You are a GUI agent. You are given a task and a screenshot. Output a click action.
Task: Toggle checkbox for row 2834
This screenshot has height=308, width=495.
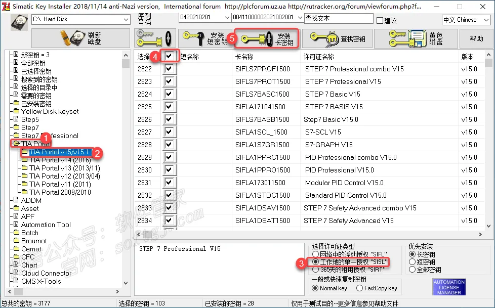point(169,220)
